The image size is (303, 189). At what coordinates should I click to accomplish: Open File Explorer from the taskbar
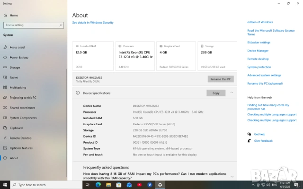click(108, 185)
